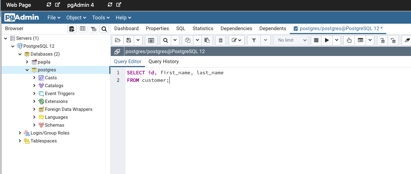Save the query with the floppy disk icon
The image size is (411, 174).
[129, 40]
